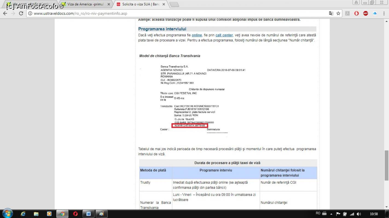Open the PDF extension icon
Image resolution: width=389 pixels, height=218 pixels.
coord(347,13)
